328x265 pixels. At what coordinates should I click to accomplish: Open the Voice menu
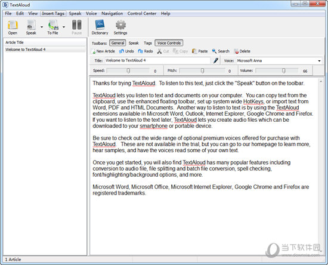91,13
